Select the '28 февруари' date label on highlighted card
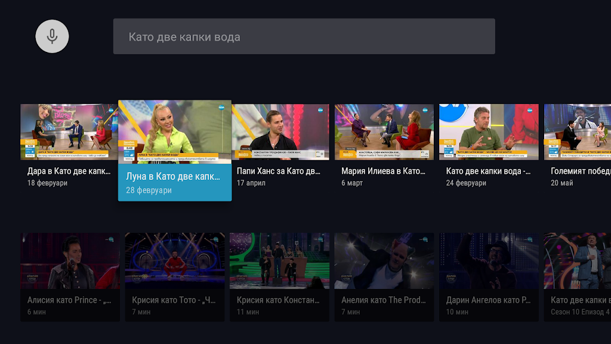 click(x=149, y=191)
